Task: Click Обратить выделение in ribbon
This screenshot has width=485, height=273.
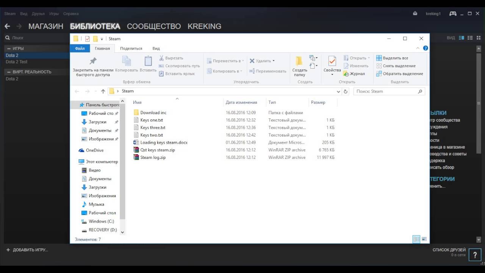Action: pos(400,74)
